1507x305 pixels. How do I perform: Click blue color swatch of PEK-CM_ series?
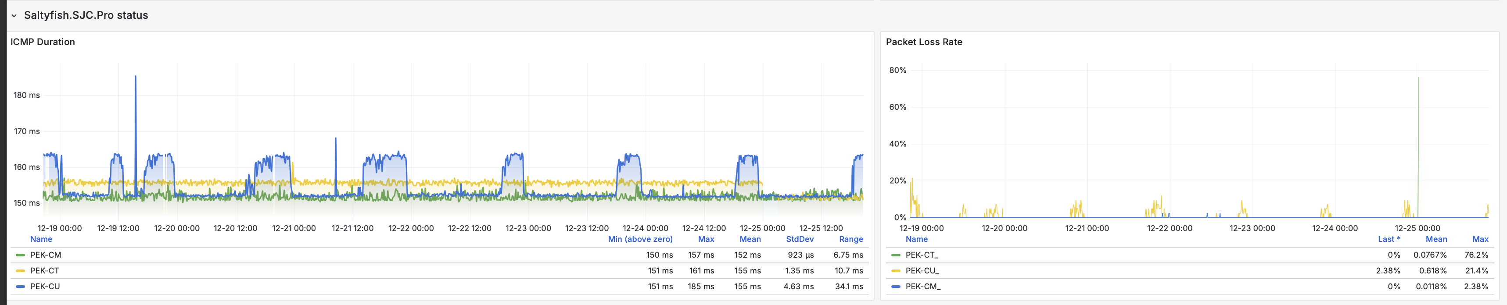(x=896, y=287)
